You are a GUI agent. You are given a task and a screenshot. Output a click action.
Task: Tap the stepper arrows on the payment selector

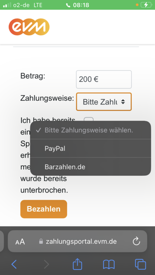[x=123, y=102]
